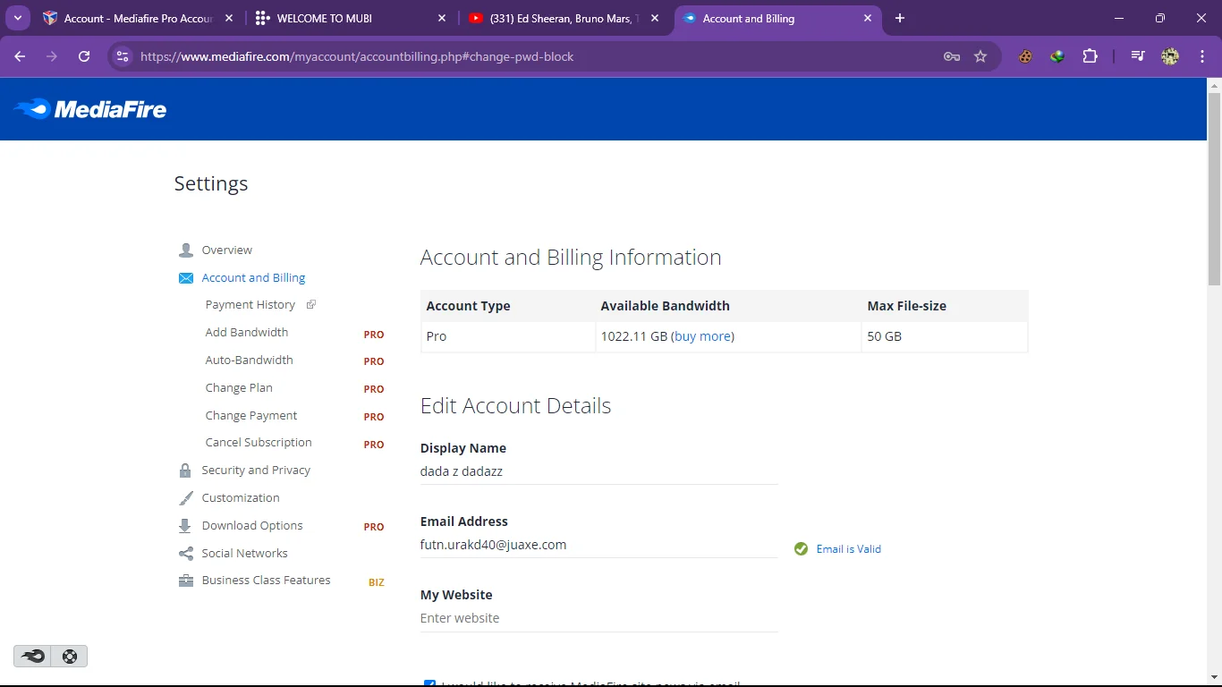Click the Social Networks share icon
Viewport: 1222px width, 687px height.
(186, 554)
